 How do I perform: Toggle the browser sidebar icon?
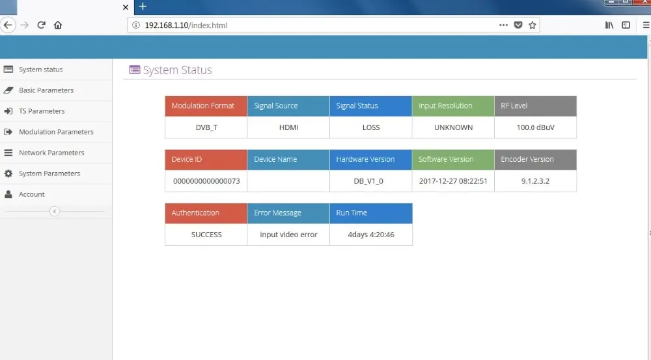pos(626,25)
